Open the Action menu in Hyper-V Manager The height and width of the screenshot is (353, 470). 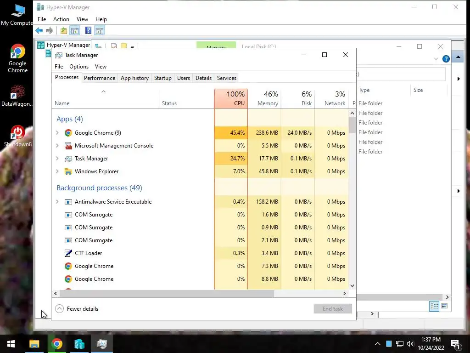tap(61, 19)
